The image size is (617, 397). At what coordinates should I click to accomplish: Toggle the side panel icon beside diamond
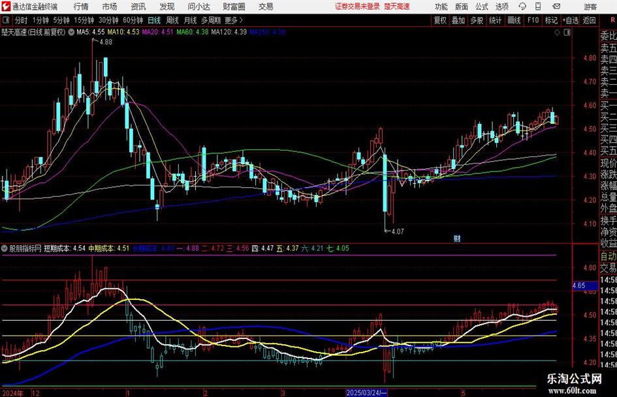tap(567, 32)
